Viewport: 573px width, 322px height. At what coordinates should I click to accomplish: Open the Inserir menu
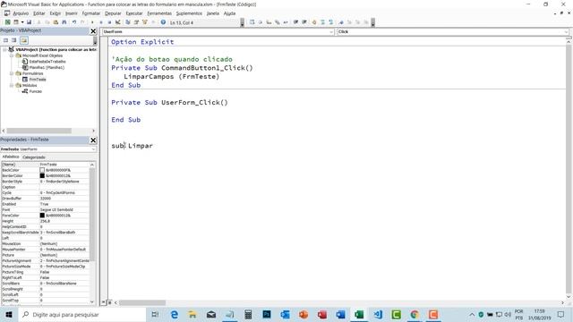(72, 13)
